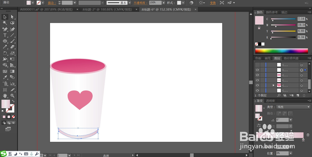Toggle visibility of the selected second layer row
The width and height of the screenshot is (312, 157).
(257, 70)
